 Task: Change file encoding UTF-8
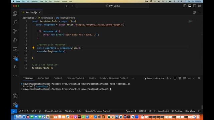142,111
